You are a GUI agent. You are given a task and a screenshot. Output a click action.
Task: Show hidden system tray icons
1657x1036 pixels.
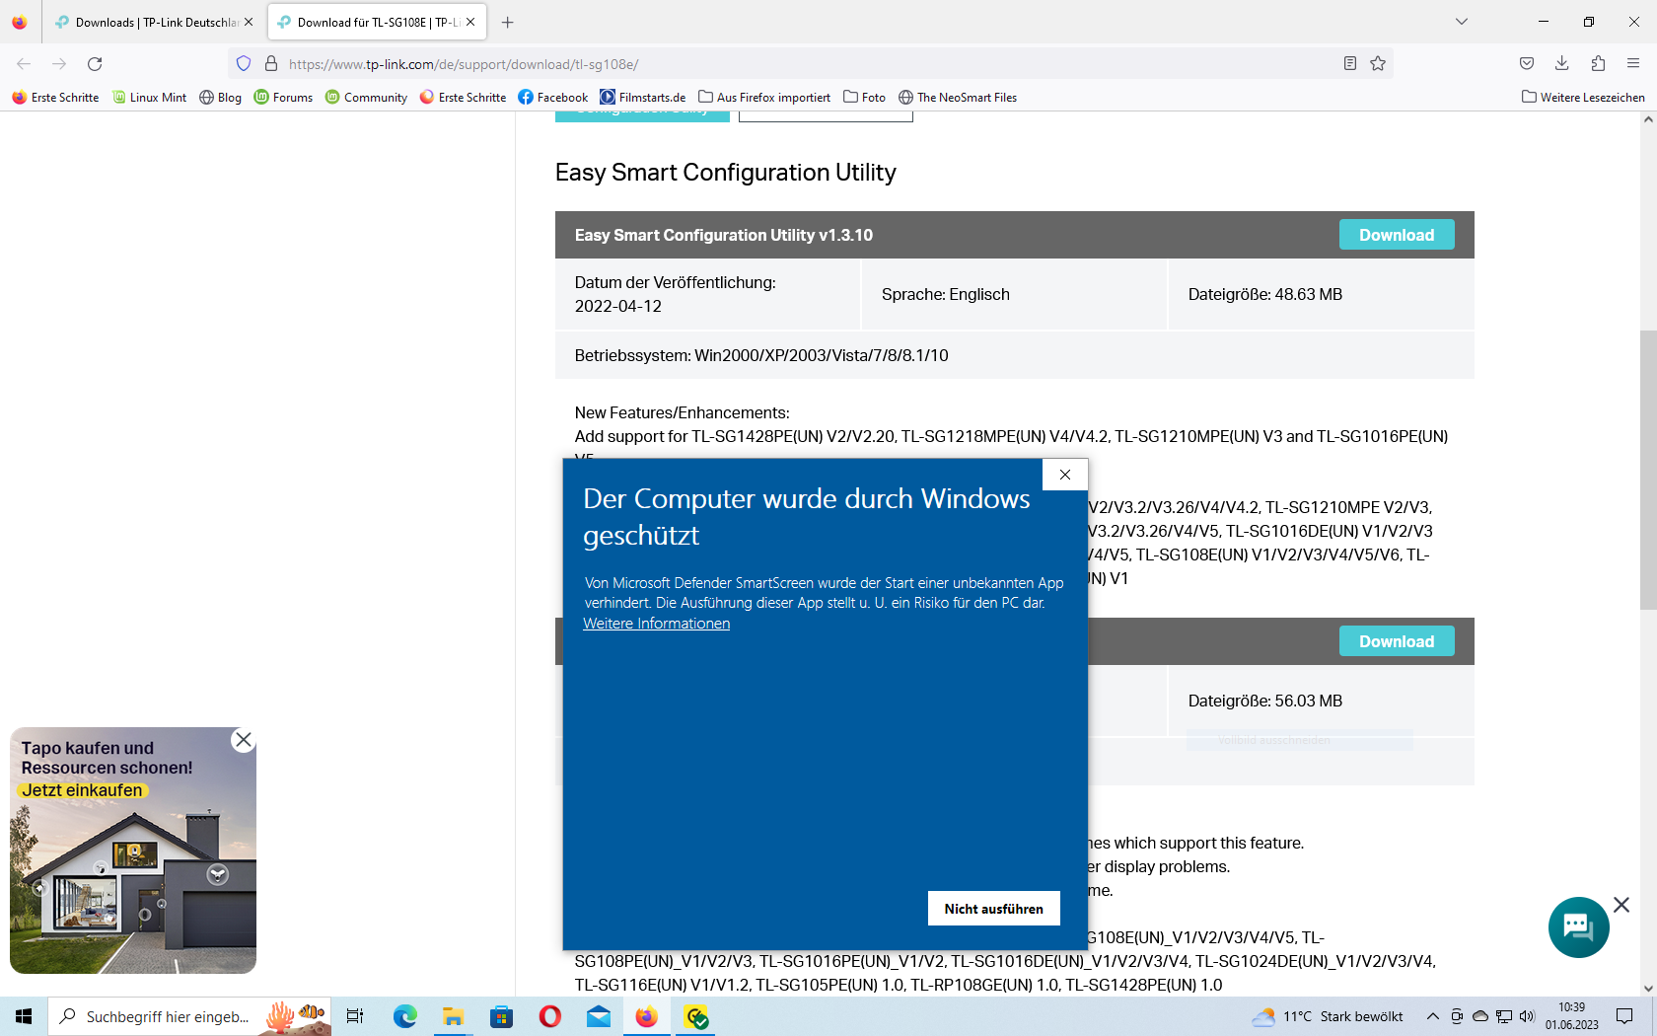click(1433, 1016)
